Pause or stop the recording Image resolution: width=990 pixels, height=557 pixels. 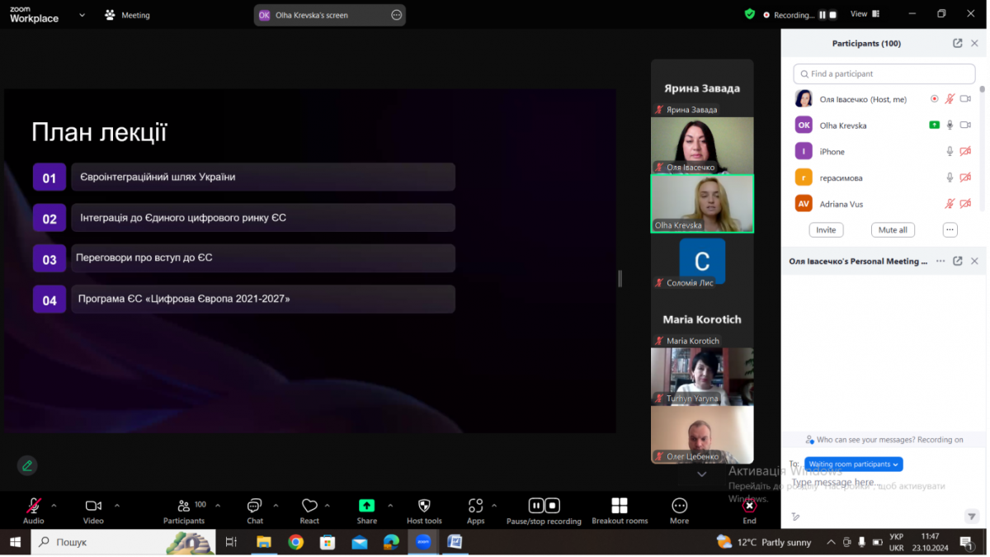pos(544,506)
